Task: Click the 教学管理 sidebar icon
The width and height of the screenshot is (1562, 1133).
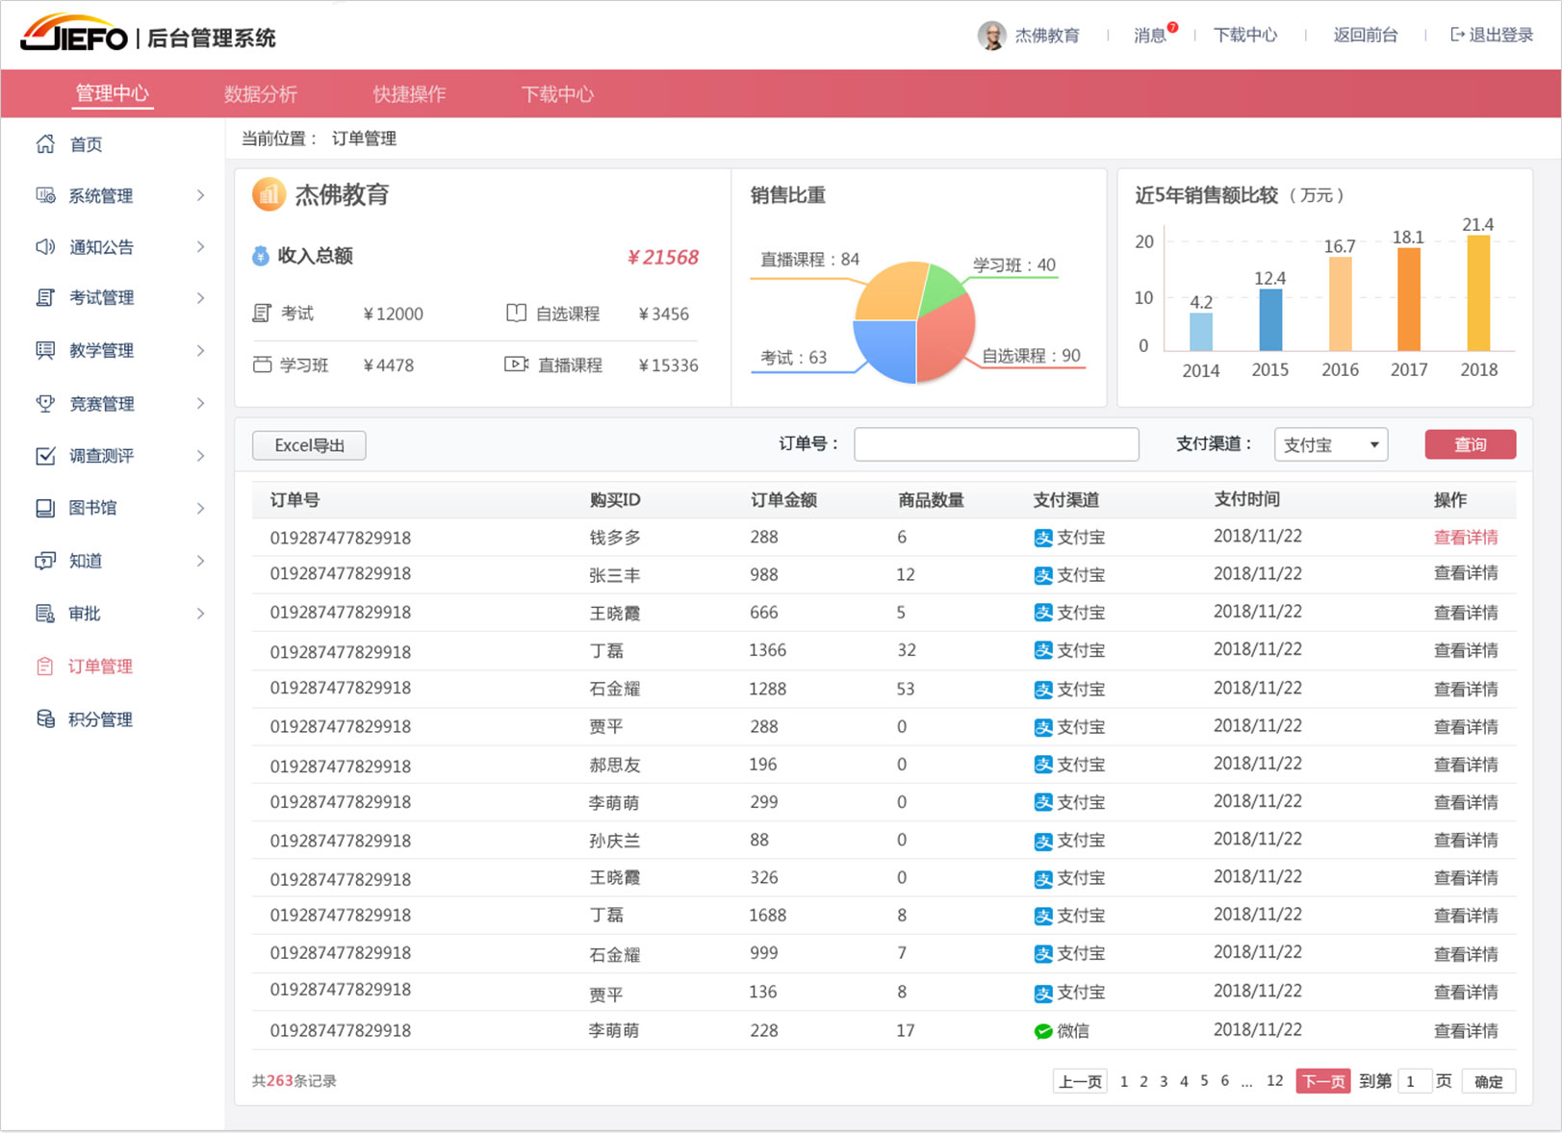Action: (x=44, y=350)
